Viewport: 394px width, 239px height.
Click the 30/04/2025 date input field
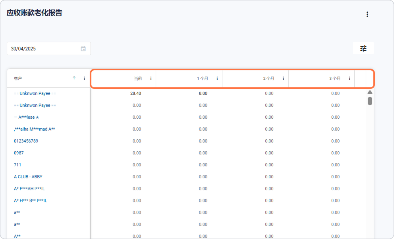49,48
